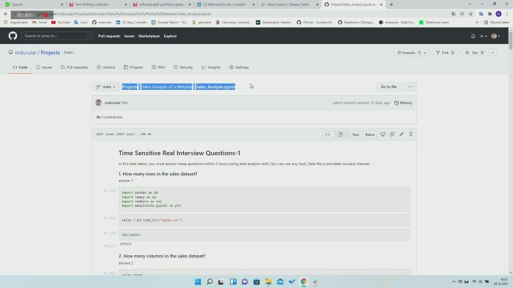Switch to the Settings tab
The image size is (513, 288).
point(239,67)
